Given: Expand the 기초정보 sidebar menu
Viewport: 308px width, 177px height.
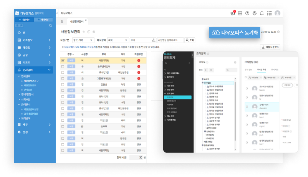Looking at the screenshot, I should click(x=34, y=40).
